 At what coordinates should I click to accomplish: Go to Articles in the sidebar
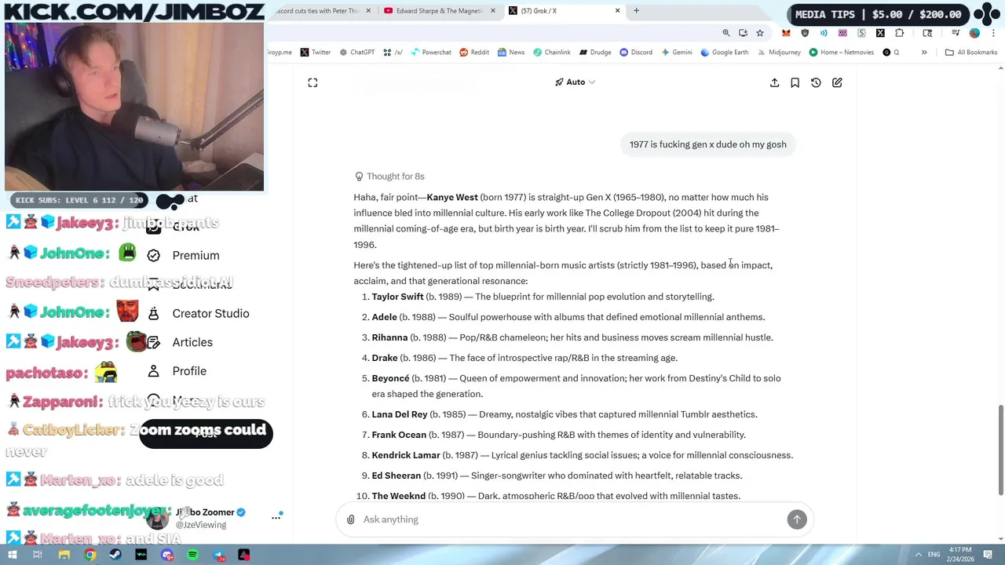click(x=192, y=343)
